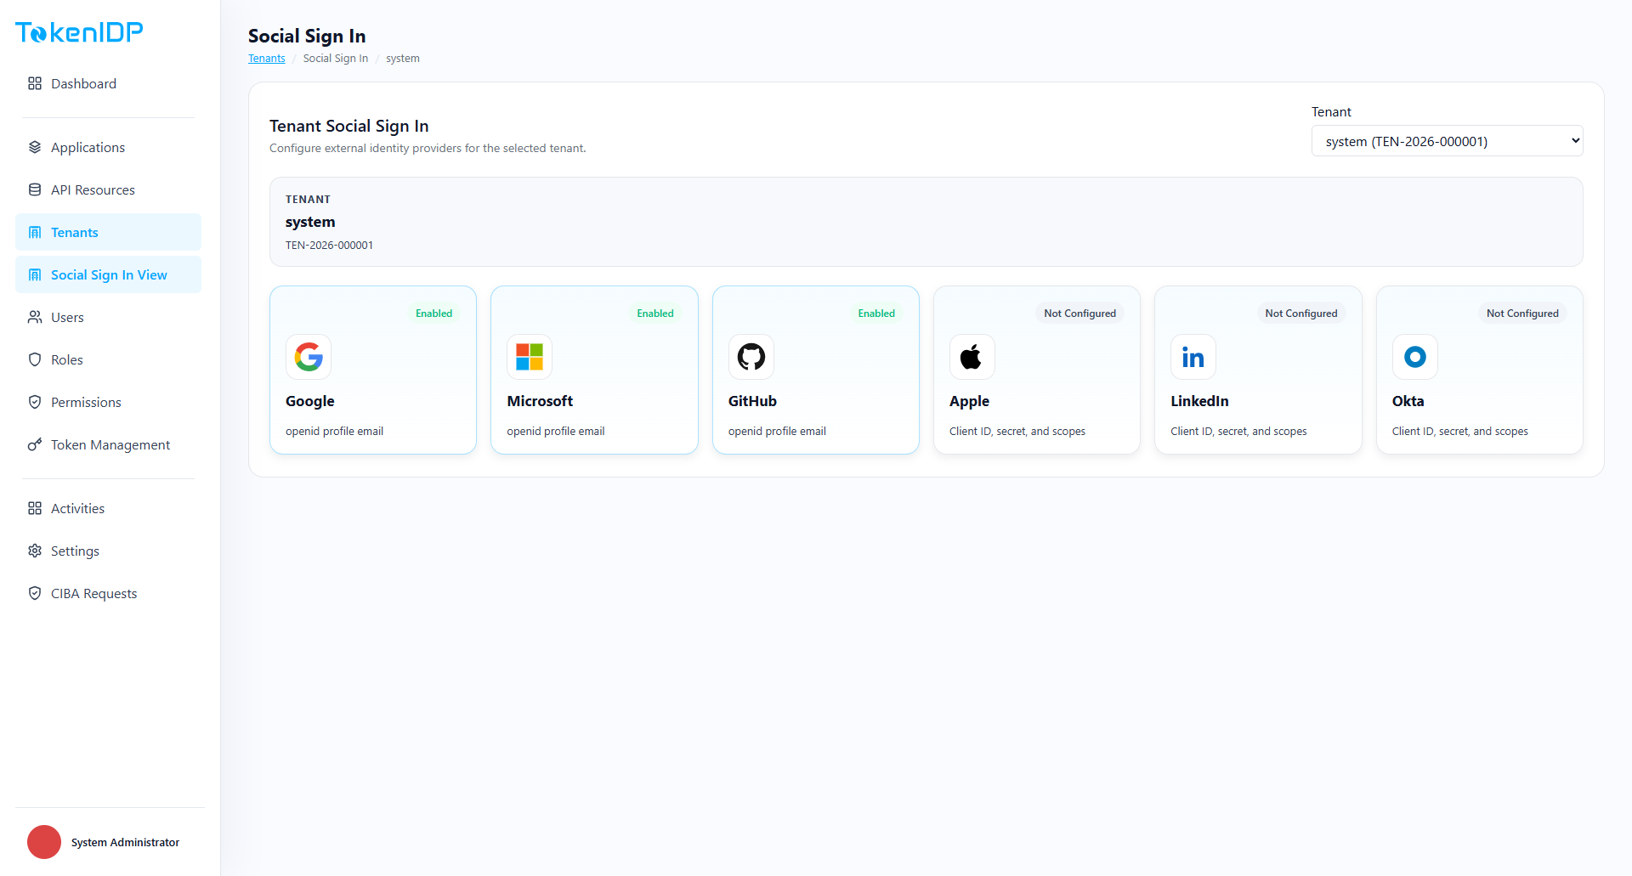Select Tenants in the sidebar

point(108,232)
